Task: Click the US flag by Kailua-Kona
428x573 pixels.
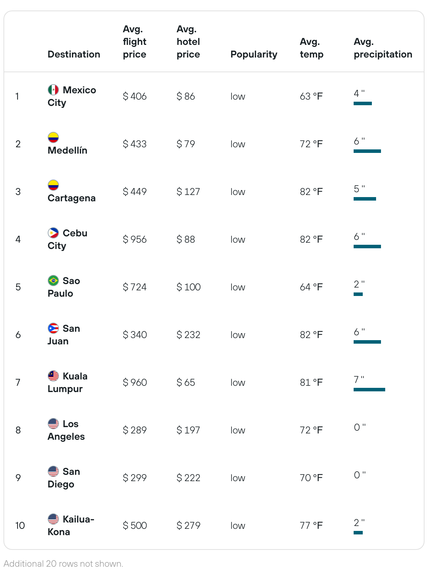Action: pos(53,519)
